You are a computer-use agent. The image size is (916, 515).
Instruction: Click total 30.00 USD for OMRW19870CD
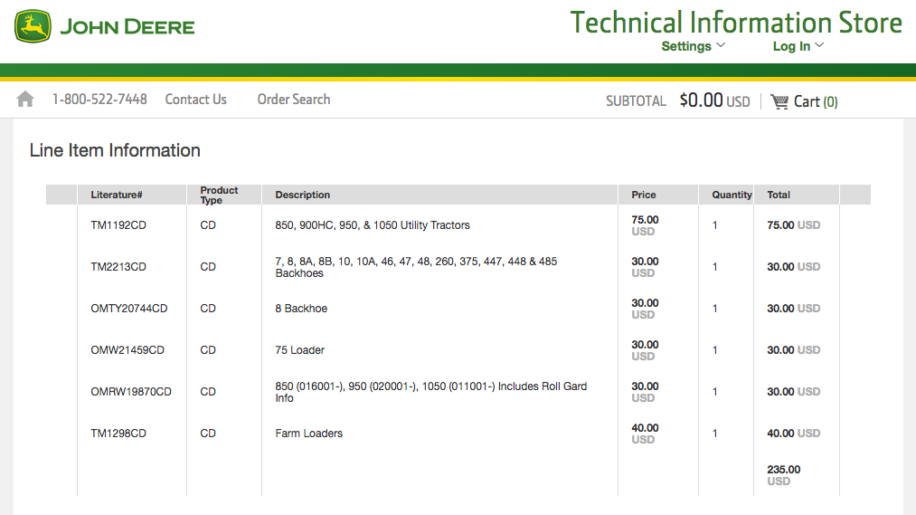pos(793,392)
